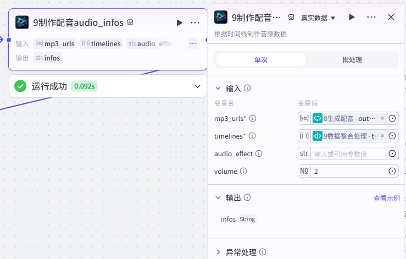Click the audio_effect value input field
Screen dimensions: 406x259
tap(348, 154)
